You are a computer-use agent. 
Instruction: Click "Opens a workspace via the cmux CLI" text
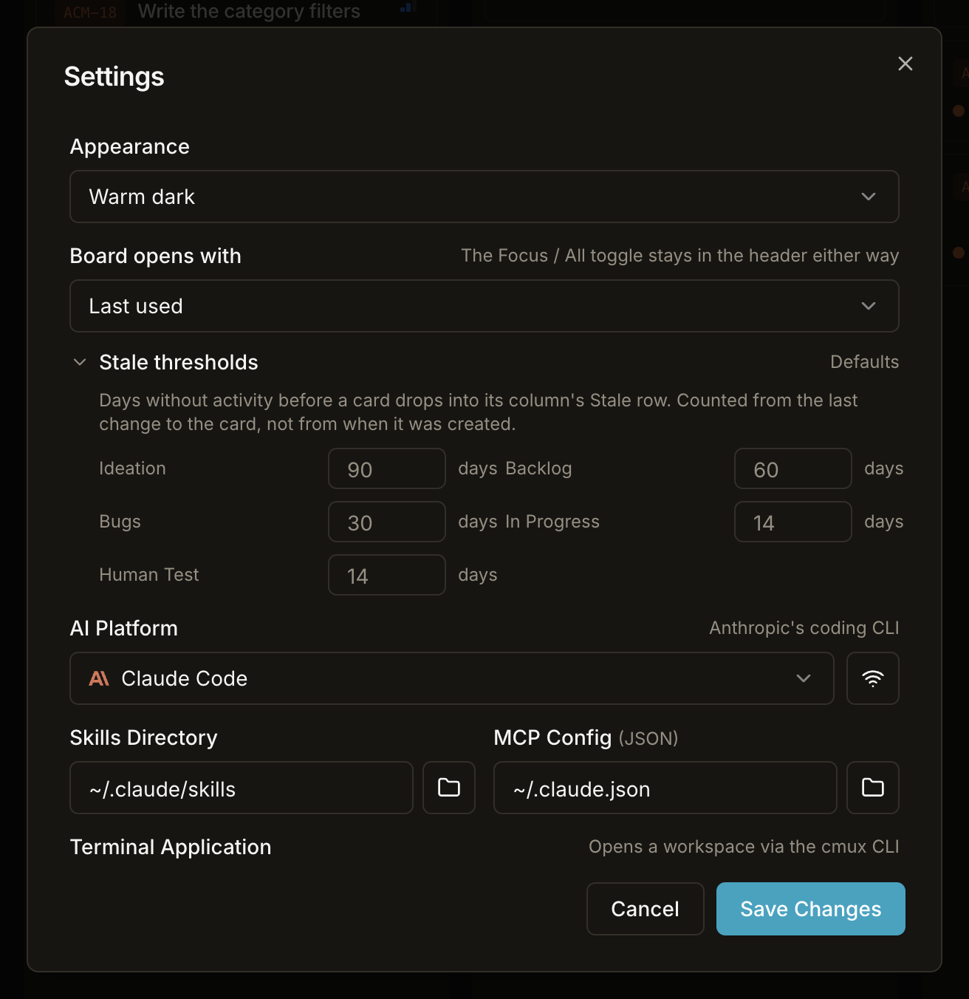point(744,847)
